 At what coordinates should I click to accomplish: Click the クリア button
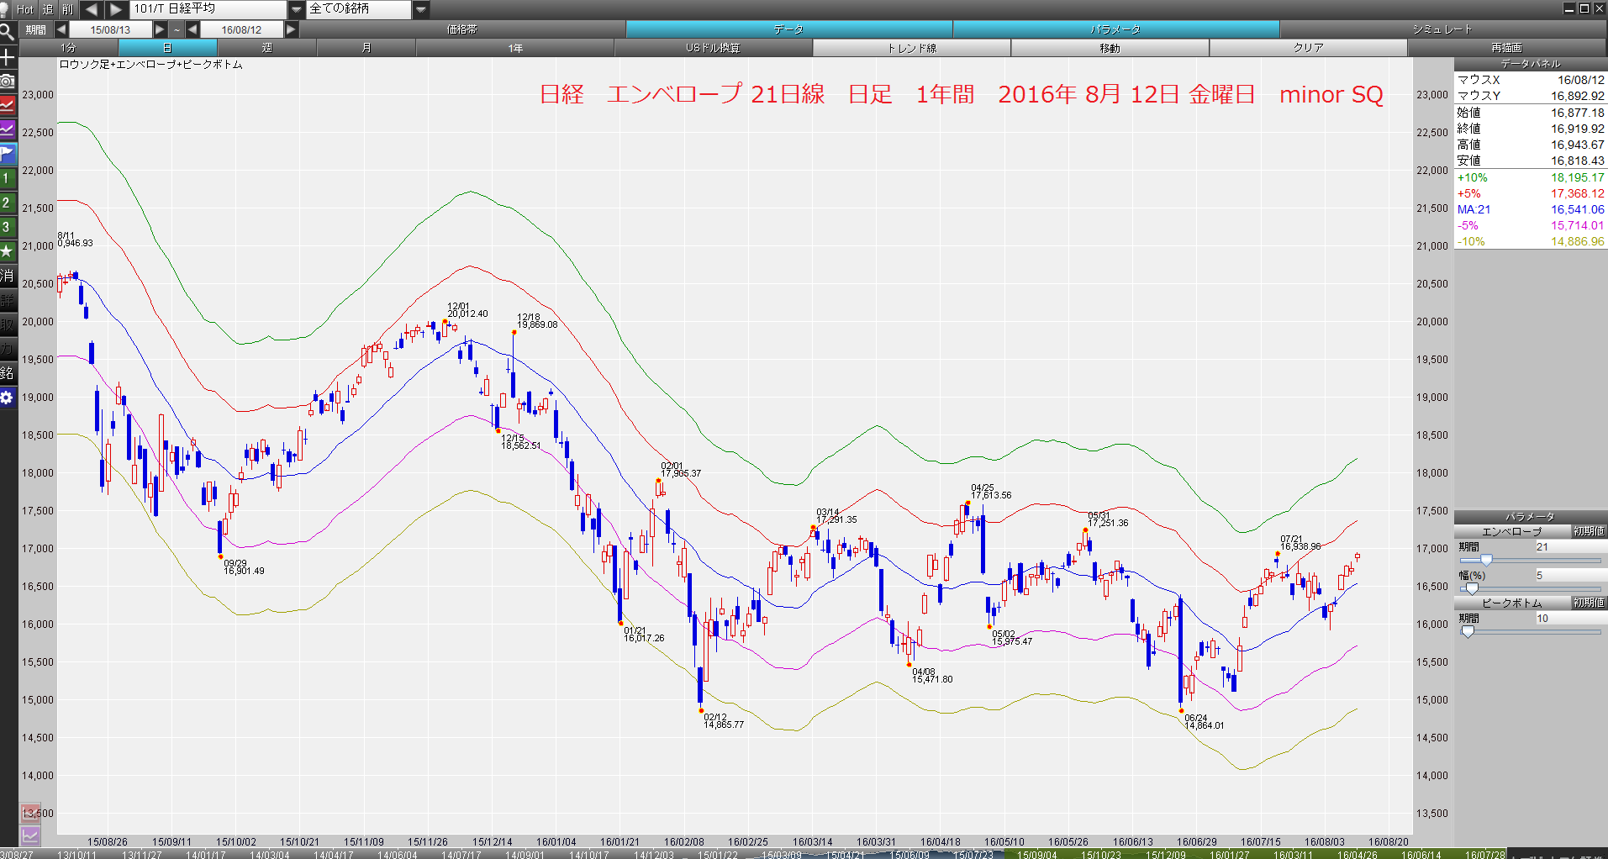click(x=1309, y=48)
